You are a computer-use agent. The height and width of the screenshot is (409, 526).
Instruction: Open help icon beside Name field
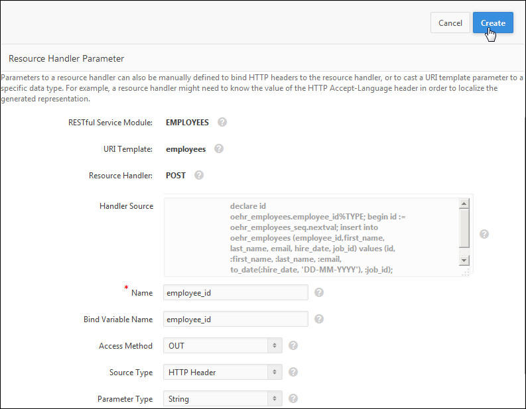point(319,292)
